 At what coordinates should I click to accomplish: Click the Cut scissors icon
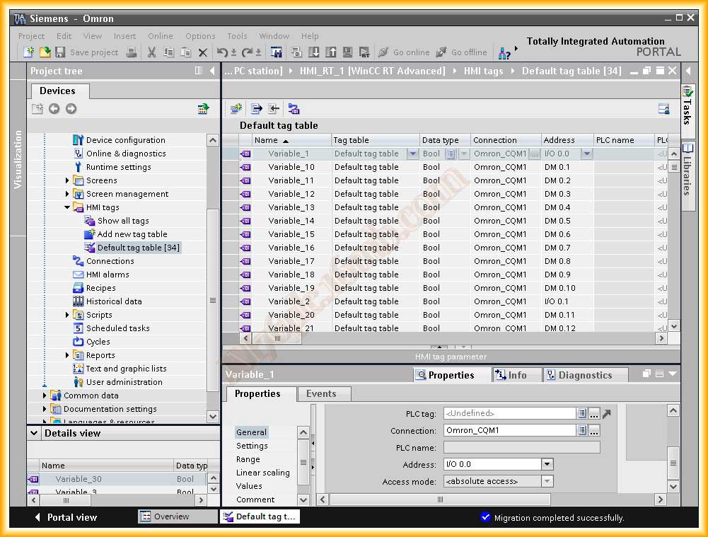click(151, 52)
